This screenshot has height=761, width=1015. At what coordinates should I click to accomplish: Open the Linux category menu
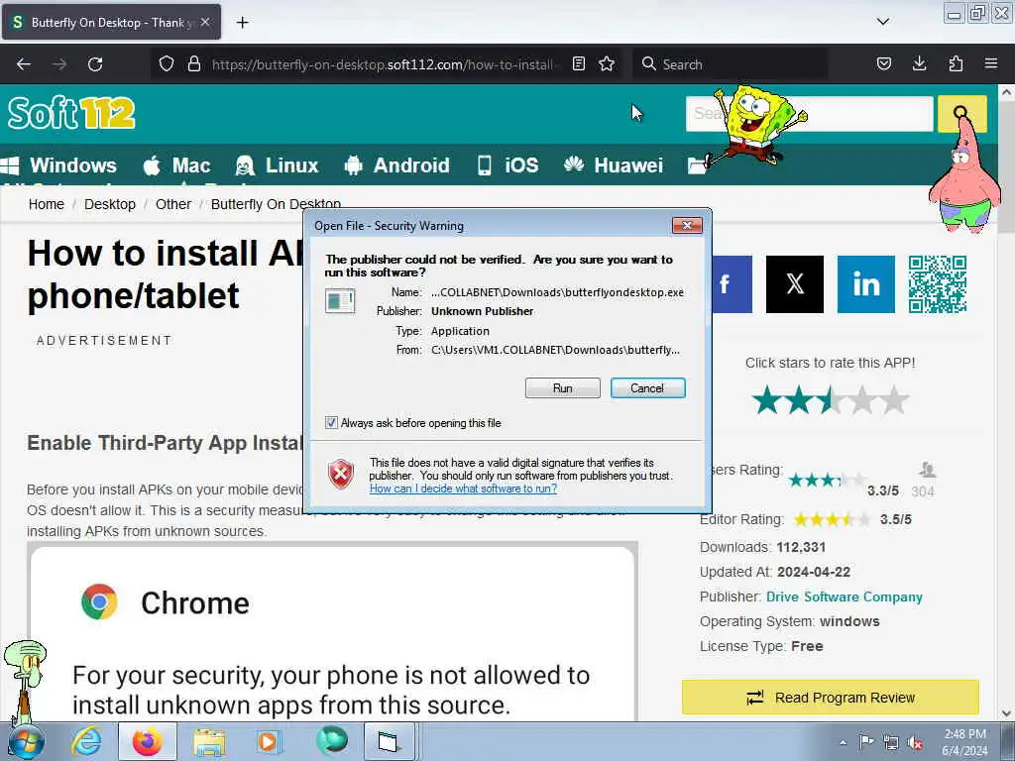(x=278, y=165)
